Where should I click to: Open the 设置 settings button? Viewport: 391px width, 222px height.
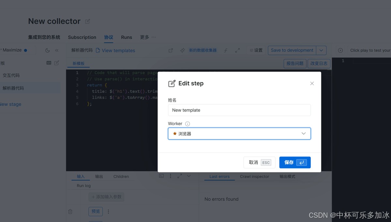(256, 50)
